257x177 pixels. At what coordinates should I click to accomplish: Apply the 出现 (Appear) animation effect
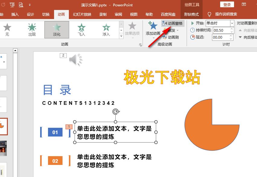pos(32,30)
